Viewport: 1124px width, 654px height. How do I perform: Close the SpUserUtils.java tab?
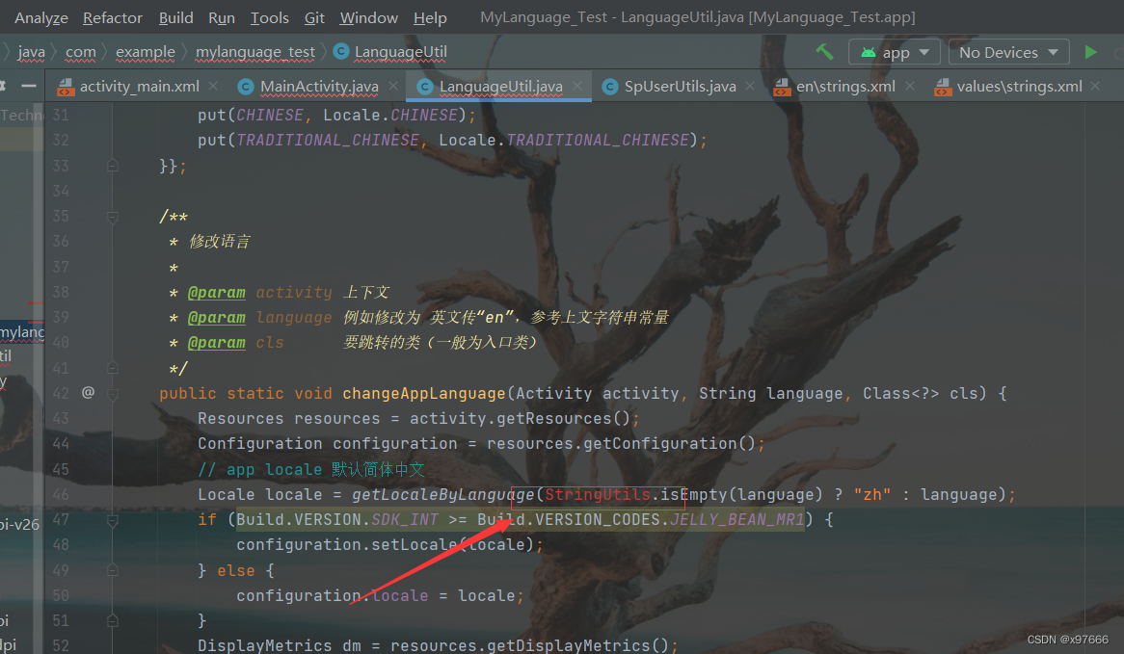750,86
